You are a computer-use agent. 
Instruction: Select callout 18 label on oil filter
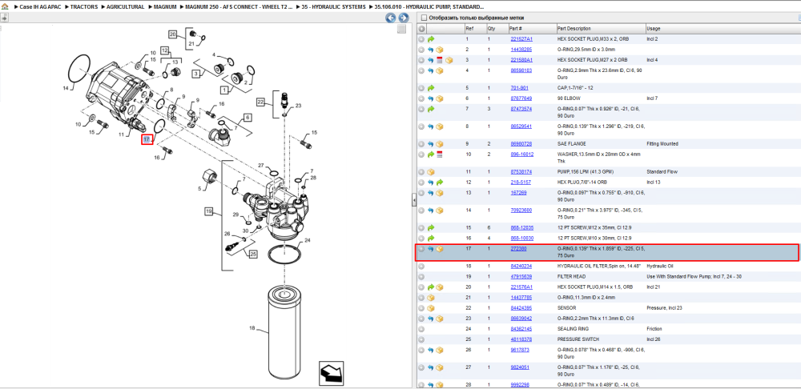(x=252, y=327)
